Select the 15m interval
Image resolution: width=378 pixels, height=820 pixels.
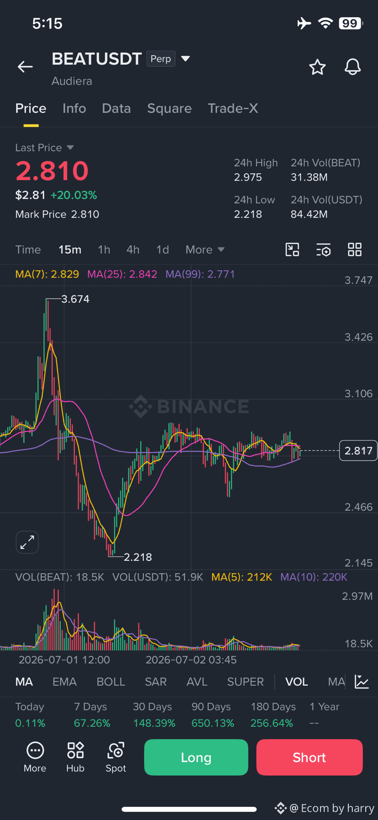point(70,250)
